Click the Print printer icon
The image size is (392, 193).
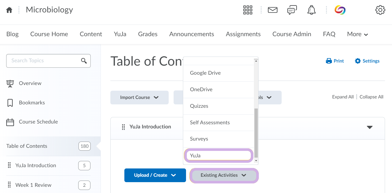[x=329, y=61]
